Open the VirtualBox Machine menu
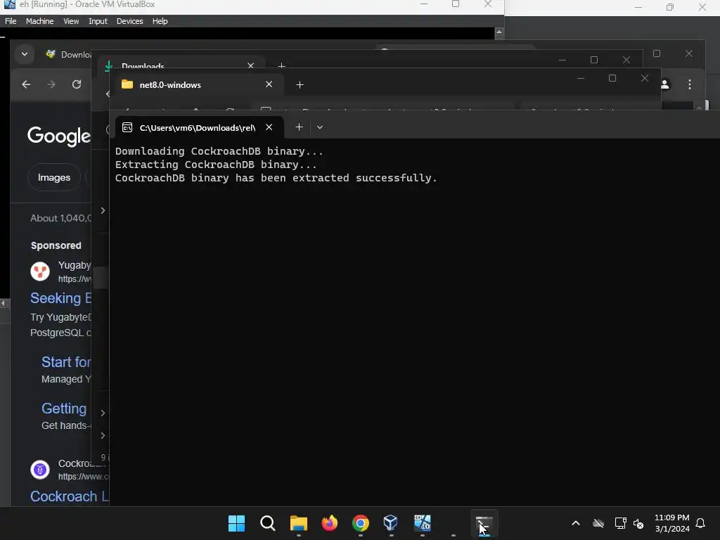The width and height of the screenshot is (720, 540). [39, 21]
